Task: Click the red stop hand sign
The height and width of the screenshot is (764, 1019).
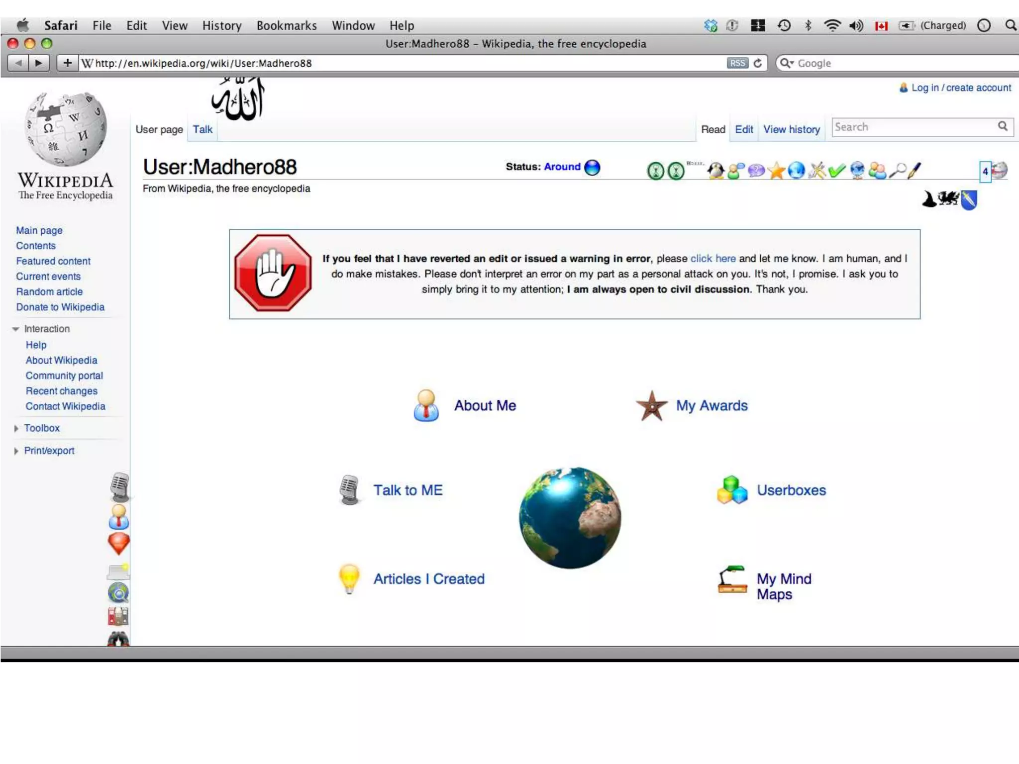Action: click(273, 273)
